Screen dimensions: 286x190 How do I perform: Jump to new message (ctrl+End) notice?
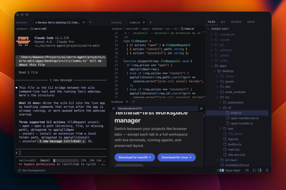62,141
